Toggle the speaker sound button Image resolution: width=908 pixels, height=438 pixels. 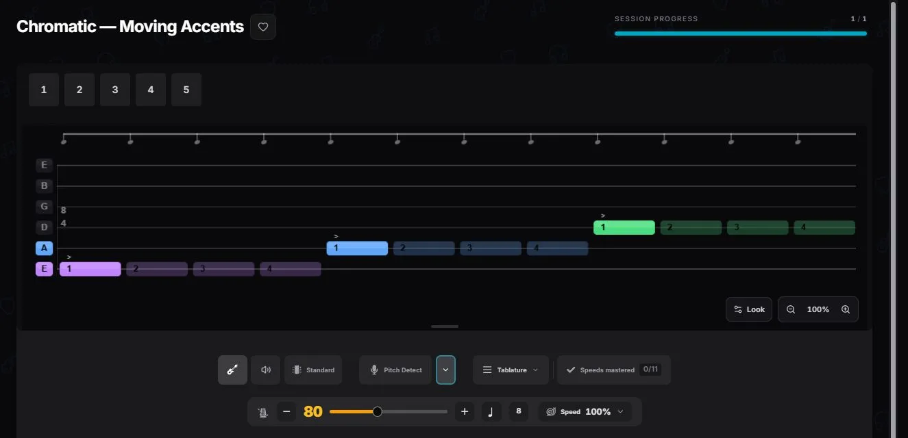click(266, 370)
